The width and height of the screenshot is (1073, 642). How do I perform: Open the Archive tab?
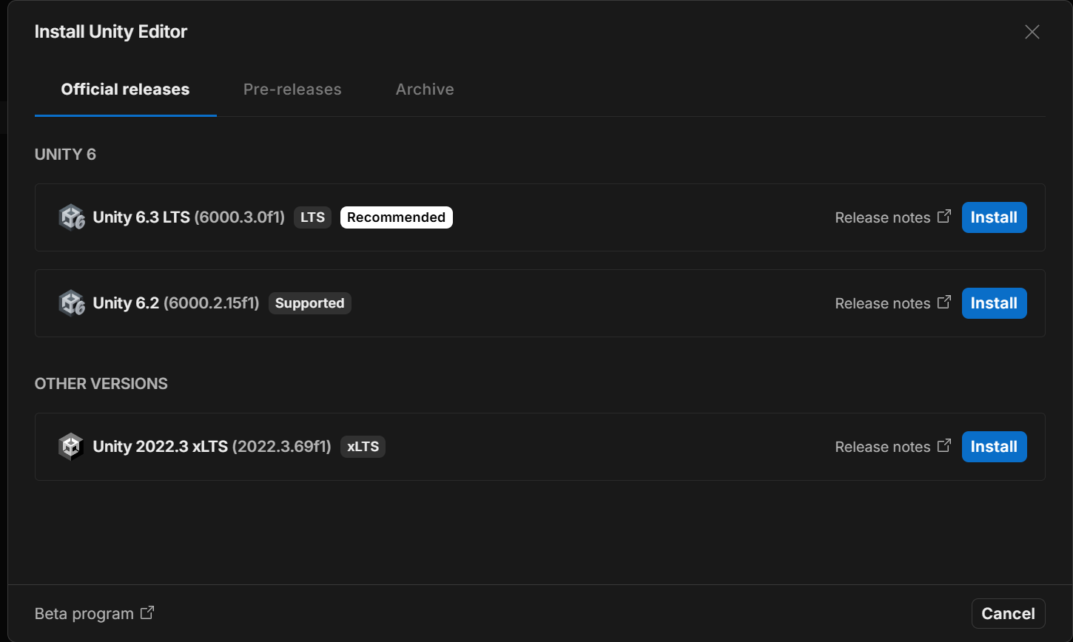point(425,89)
